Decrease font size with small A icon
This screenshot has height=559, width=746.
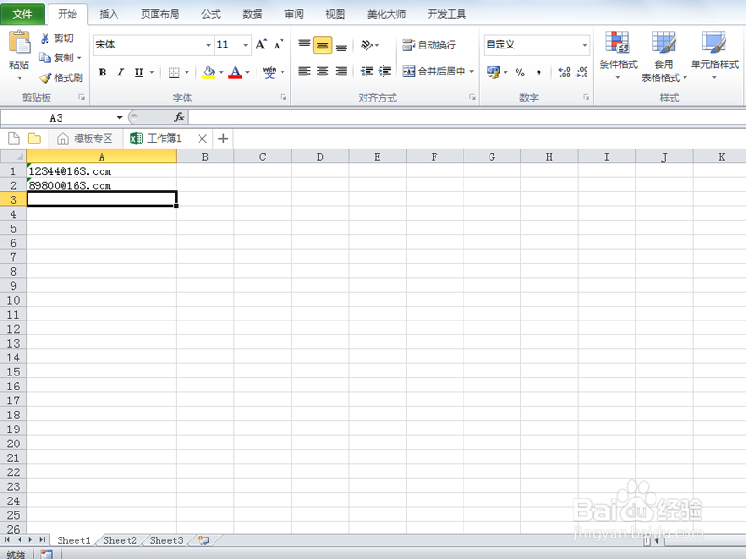coord(278,45)
